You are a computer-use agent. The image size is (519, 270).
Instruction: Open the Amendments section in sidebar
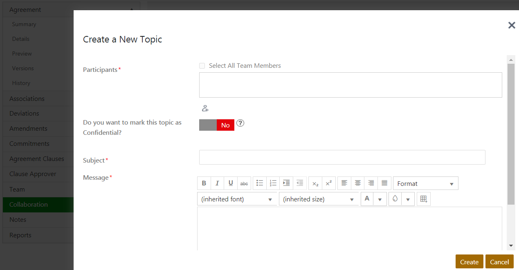28,128
